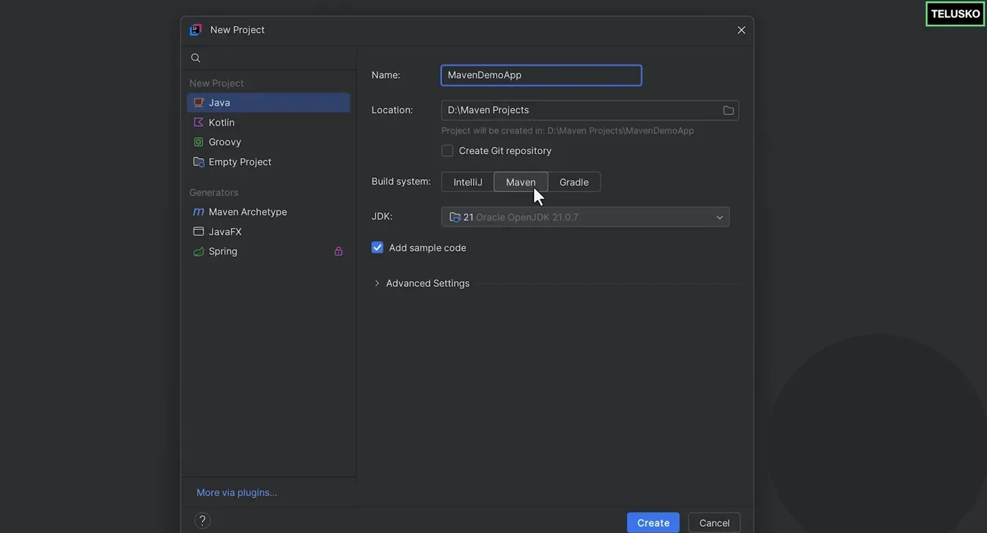The height and width of the screenshot is (533, 987).
Task: Click the search field in sidebar
Action: pos(269,58)
